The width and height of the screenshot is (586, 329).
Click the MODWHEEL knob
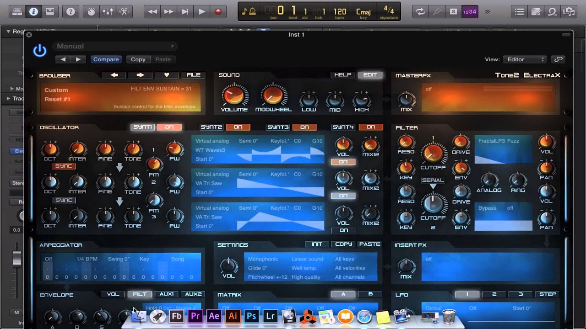click(274, 95)
